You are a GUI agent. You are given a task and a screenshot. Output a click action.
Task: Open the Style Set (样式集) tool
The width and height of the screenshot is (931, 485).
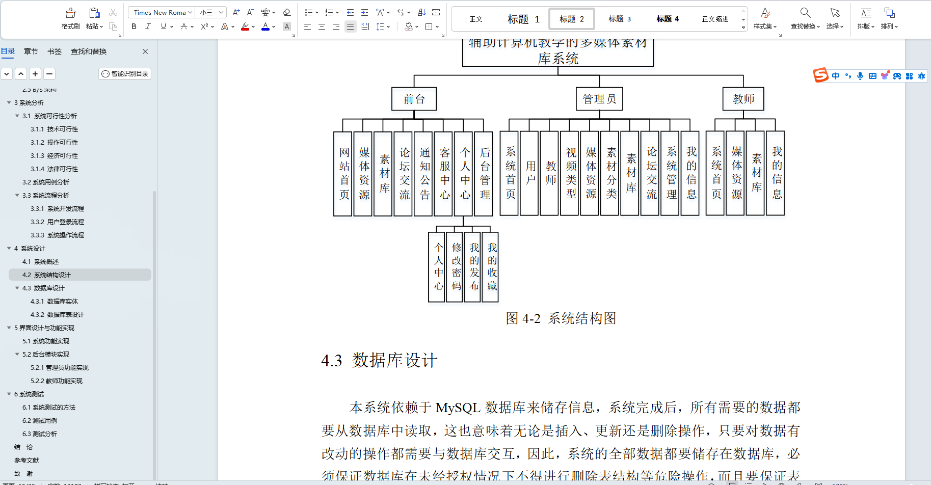(x=765, y=13)
